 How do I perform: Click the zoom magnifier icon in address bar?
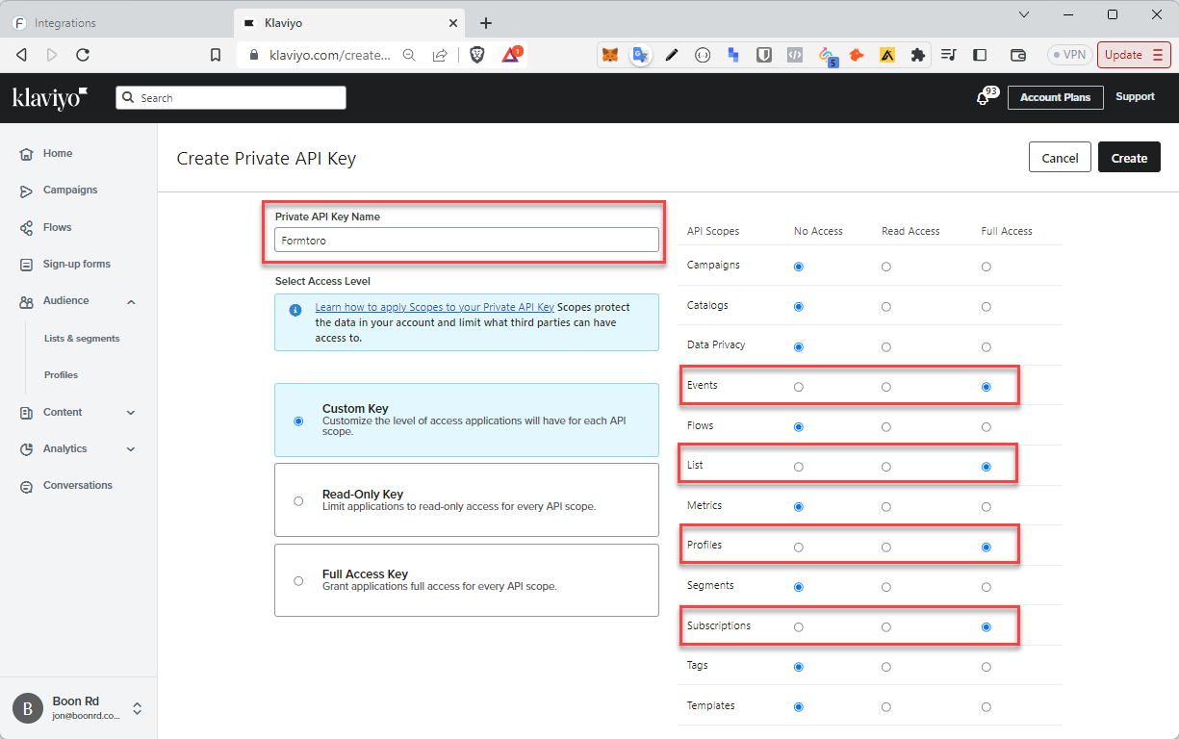pyautogui.click(x=409, y=55)
